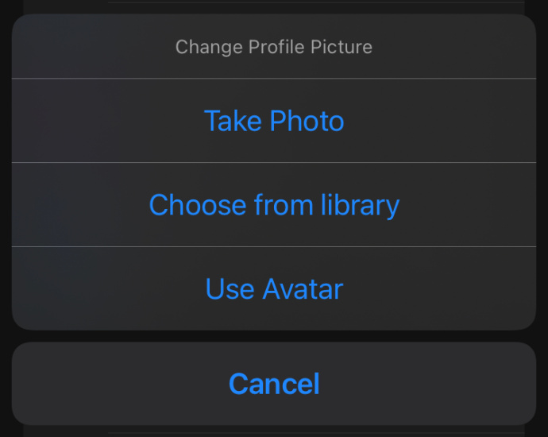Select Choose from library
This screenshot has height=437, width=548.
tap(274, 205)
